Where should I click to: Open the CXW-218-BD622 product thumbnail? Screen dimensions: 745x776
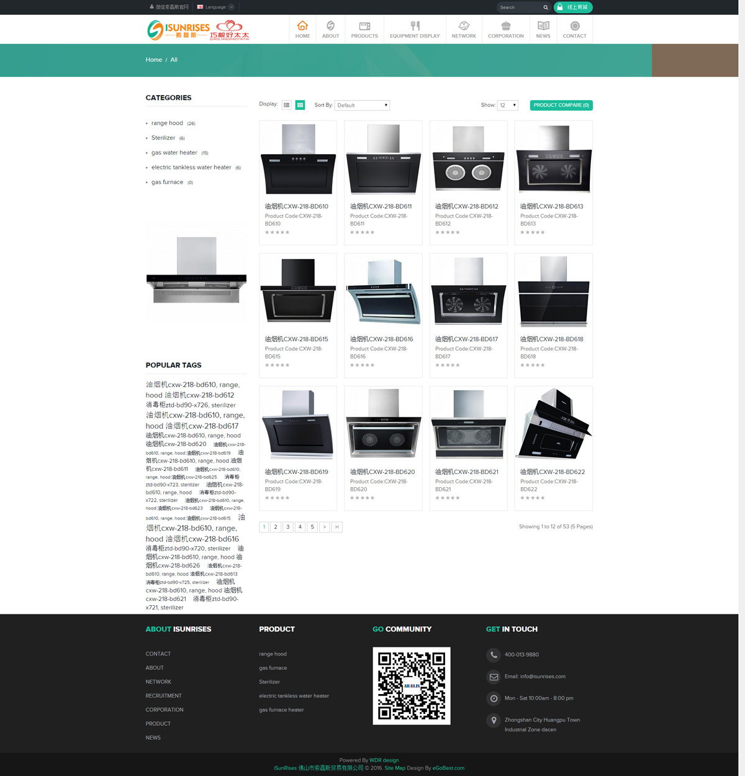pyautogui.click(x=553, y=424)
